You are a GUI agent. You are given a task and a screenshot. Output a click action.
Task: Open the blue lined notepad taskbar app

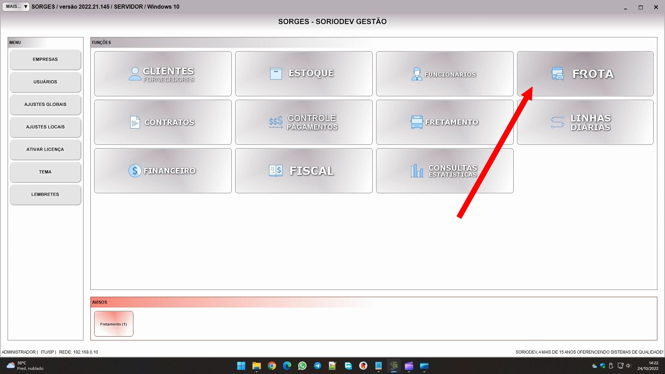coord(379,366)
